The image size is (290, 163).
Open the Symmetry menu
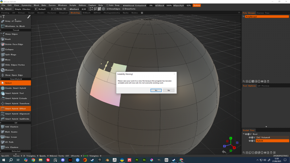click(26, 5)
